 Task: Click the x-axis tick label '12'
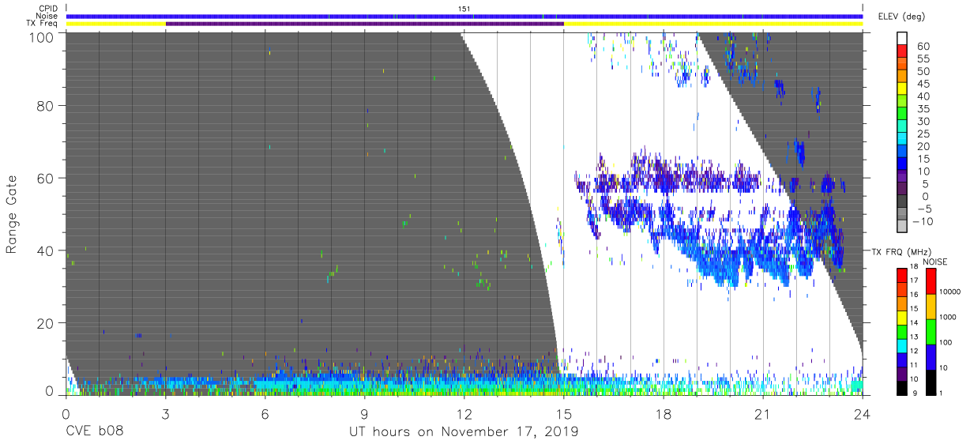tap(464, 415)
